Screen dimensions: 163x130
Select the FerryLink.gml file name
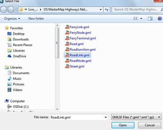[79, 27]
